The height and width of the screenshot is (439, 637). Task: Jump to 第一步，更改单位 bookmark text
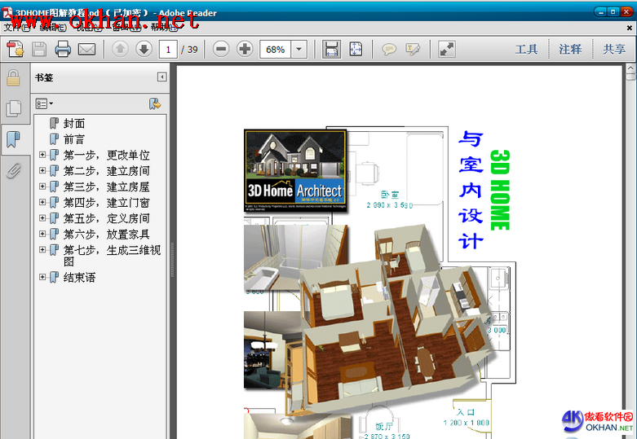tap(106, 155)
